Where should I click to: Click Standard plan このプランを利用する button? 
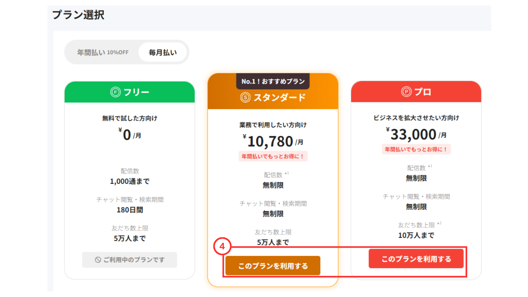[x=273, y=266]
